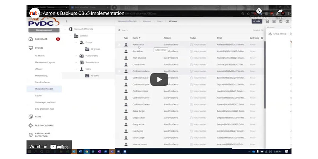Open Anti-Malware Protection section

(42, 135)
